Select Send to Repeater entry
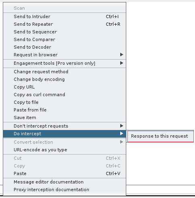 pyautogui.click(x=64, y=24)
